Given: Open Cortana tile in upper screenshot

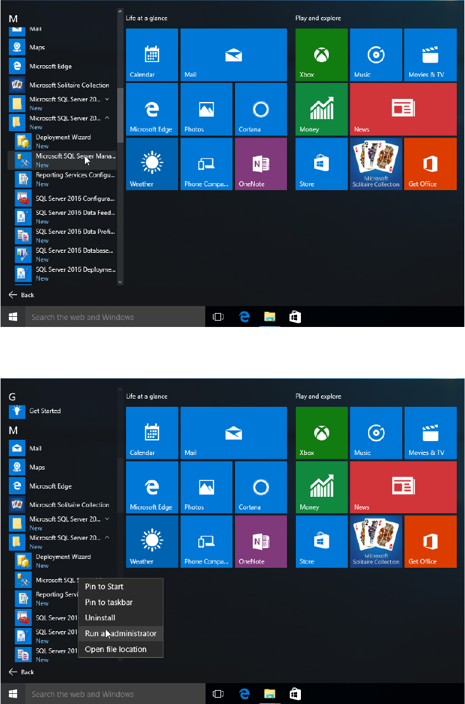Looking at the screenshot, I should click(x=261, y=109).
